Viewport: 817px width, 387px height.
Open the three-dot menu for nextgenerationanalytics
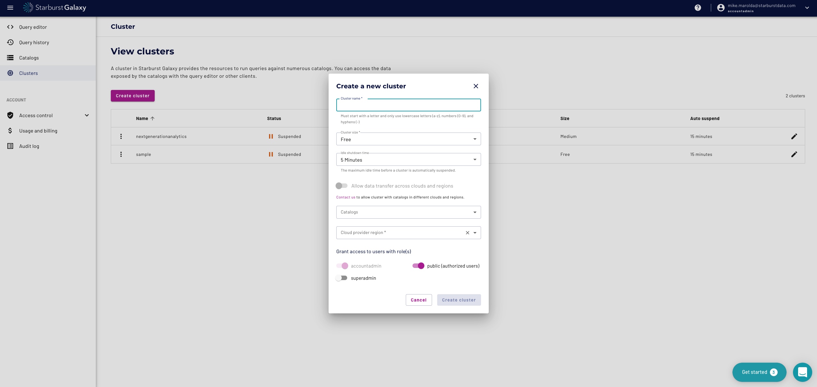click(121, 136)
